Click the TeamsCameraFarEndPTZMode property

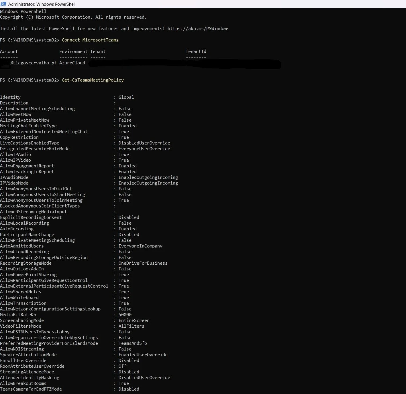tap(31, 389)
